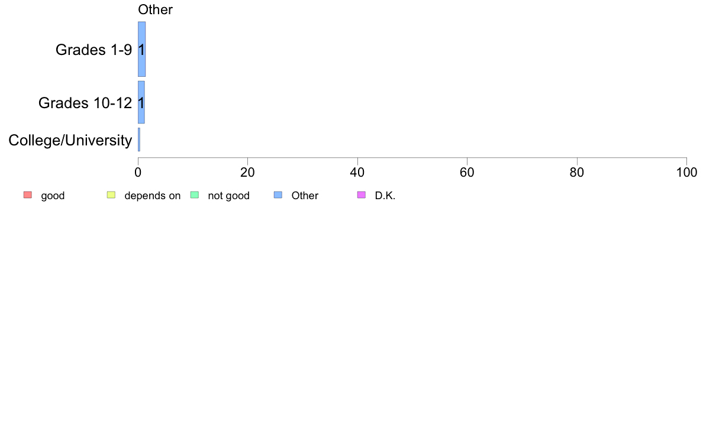Click the 20 tick label on x-axis
The width and height of the screenshot is (703, 435).
coord(247,172)
